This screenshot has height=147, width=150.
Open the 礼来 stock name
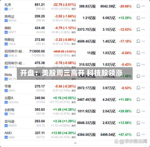pos(8,5)
